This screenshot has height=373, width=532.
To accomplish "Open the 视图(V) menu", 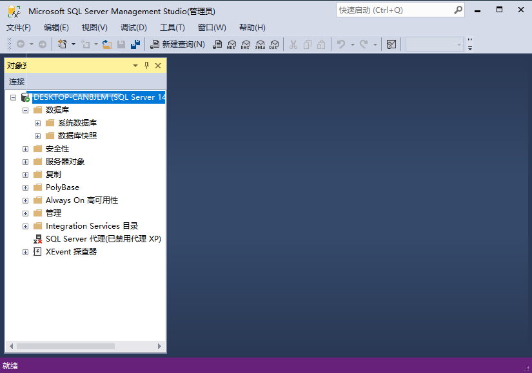I will tap(95, 28).
